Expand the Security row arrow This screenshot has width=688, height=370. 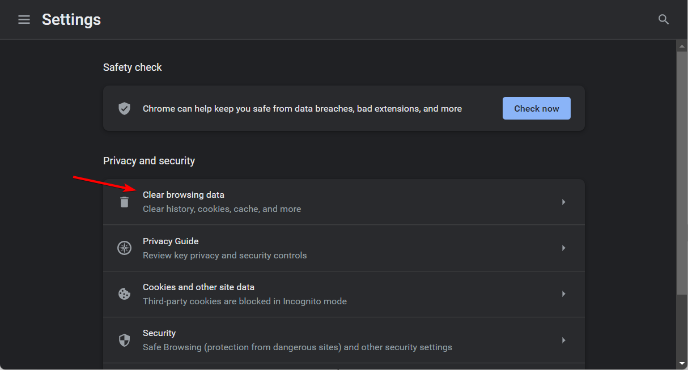pos(563,340)
